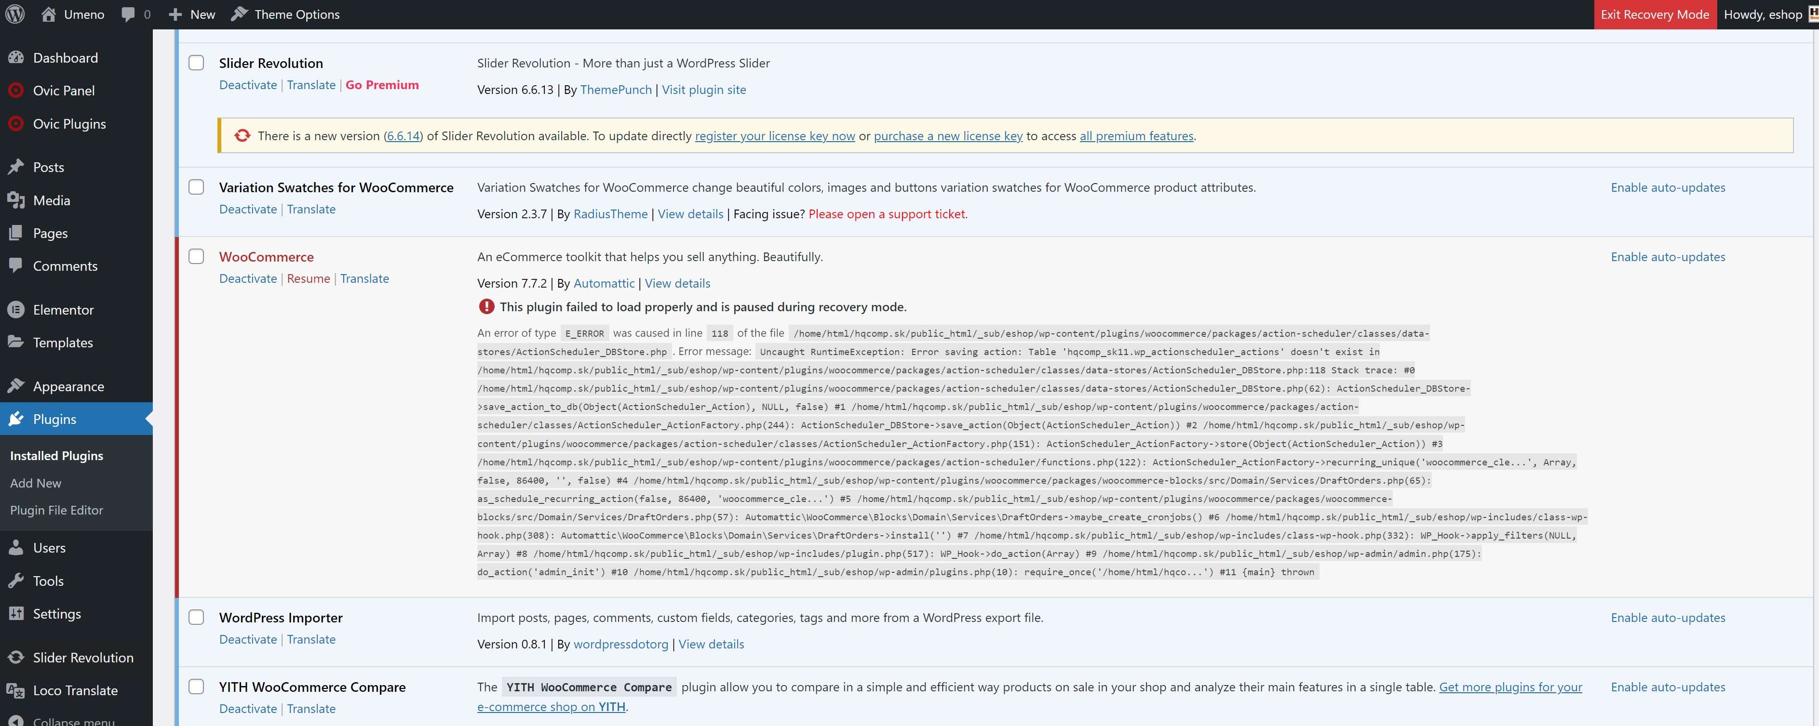Viewport: 1819px width, 726px height.
Task: Click the Media library icon
Action: (16, 200)
